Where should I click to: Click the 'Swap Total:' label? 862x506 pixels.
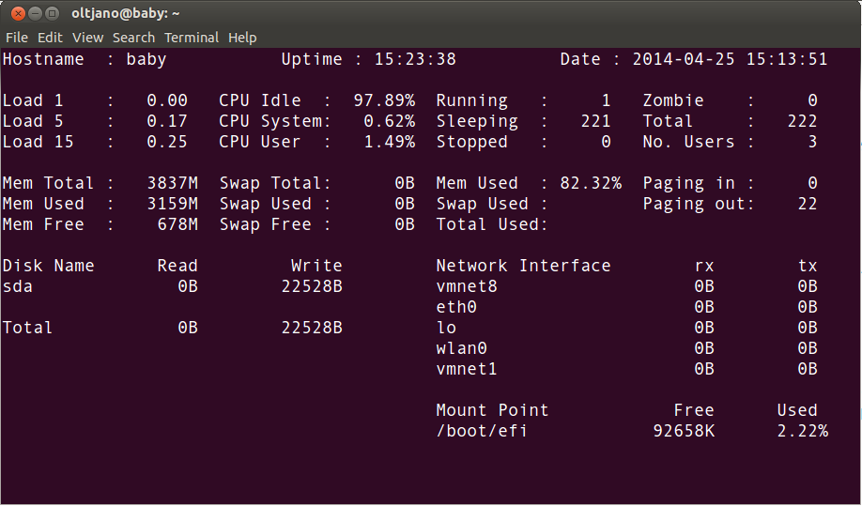pyautogui.click(x=275, y=183)
